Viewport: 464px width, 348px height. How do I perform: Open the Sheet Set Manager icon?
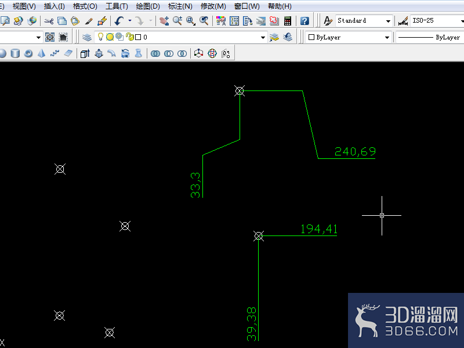point(261,21)
